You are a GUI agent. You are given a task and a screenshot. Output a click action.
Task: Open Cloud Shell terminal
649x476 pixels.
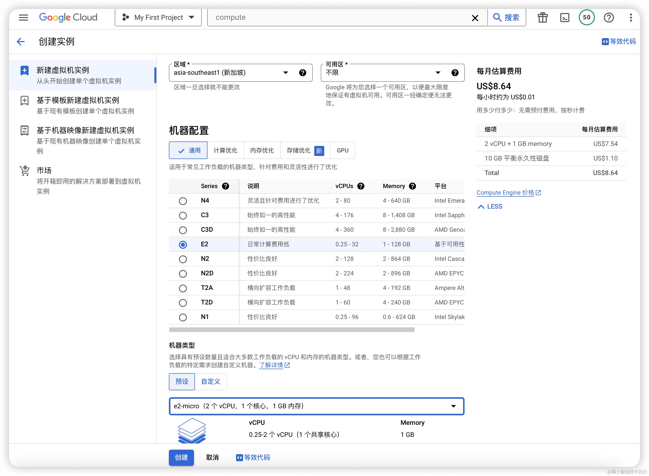[x=565, y=17]
